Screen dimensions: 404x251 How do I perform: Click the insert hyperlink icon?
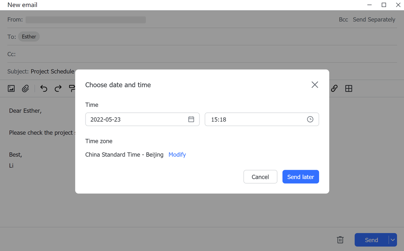pyautogui.click(x=334, y=88)
